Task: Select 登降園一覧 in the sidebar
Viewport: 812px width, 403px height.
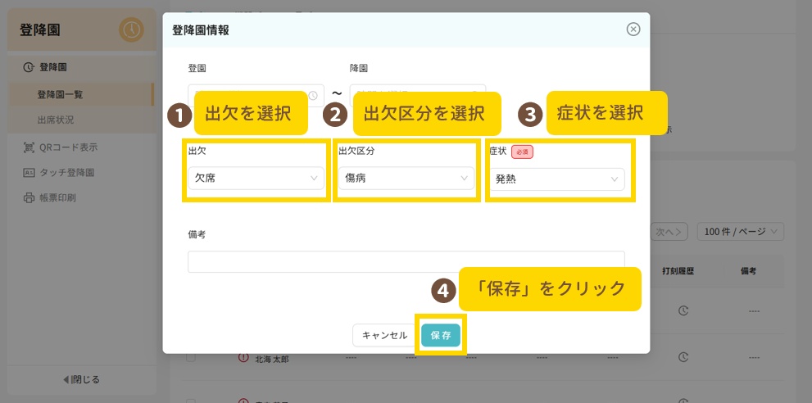Action: click(x=60, y=94)
